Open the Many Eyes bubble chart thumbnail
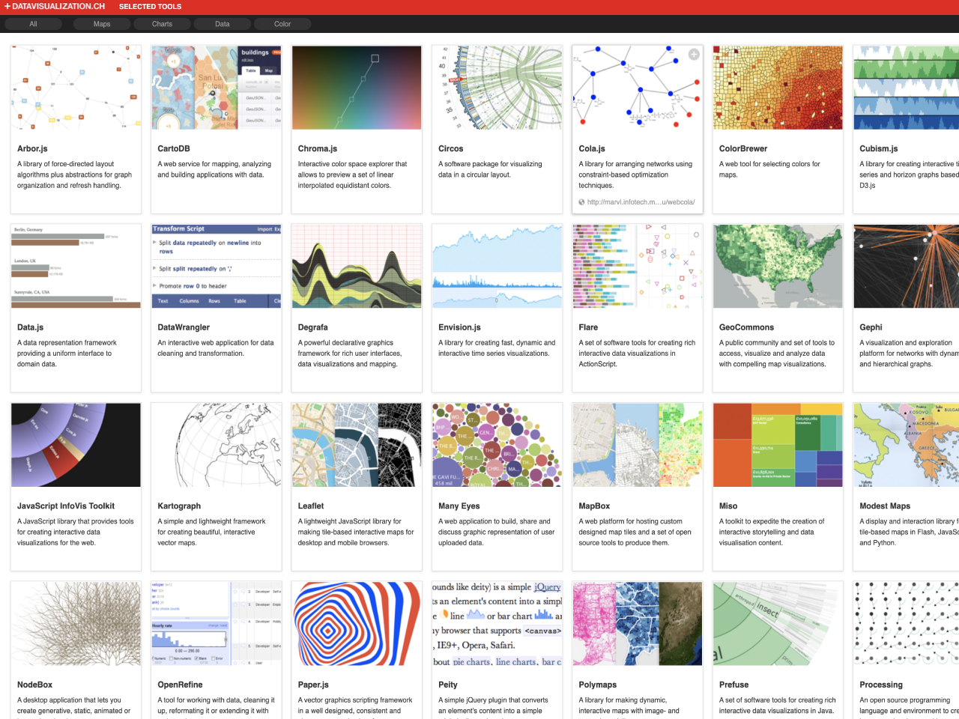The height and width of the screenshot is (719, 959). tap(497, 445)
